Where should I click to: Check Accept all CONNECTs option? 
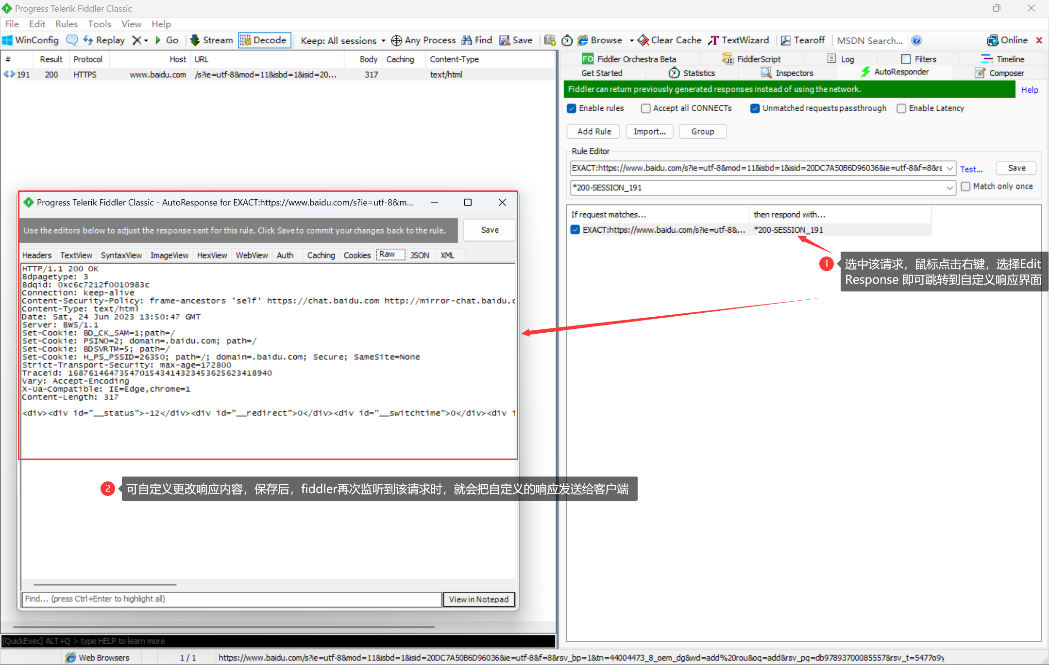[645, 108]
